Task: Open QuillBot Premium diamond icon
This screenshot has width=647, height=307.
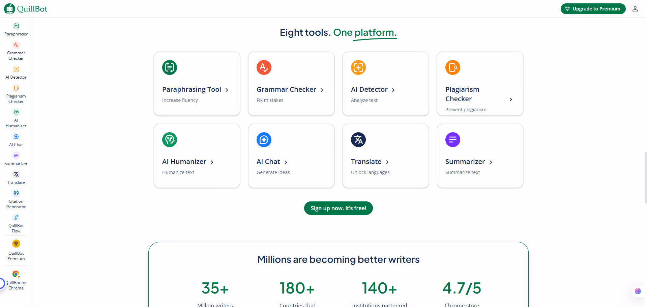Action: tap(16, 244)
